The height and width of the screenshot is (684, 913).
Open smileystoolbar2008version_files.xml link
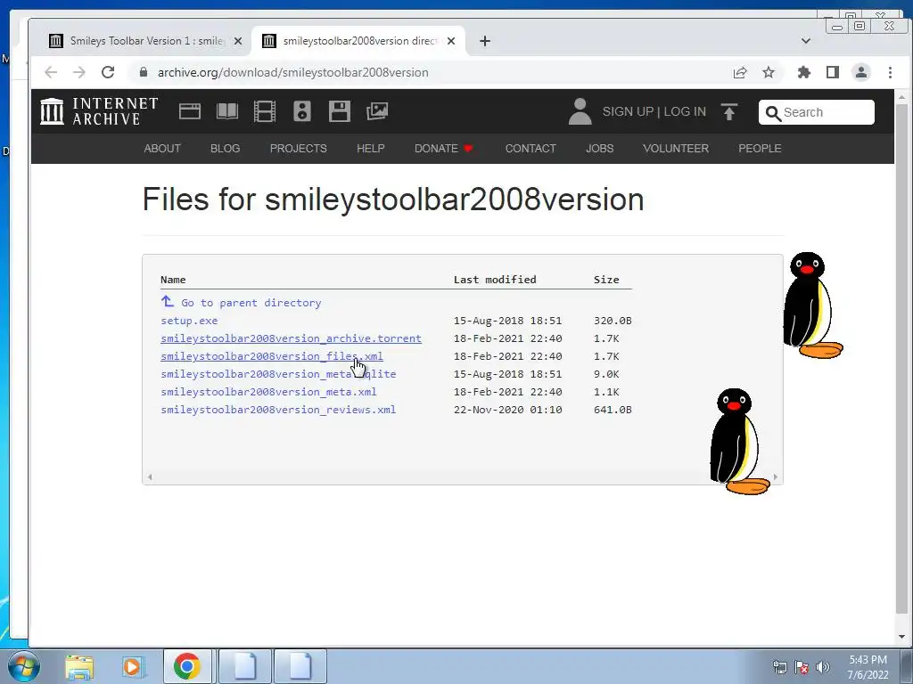pos(272,356)
